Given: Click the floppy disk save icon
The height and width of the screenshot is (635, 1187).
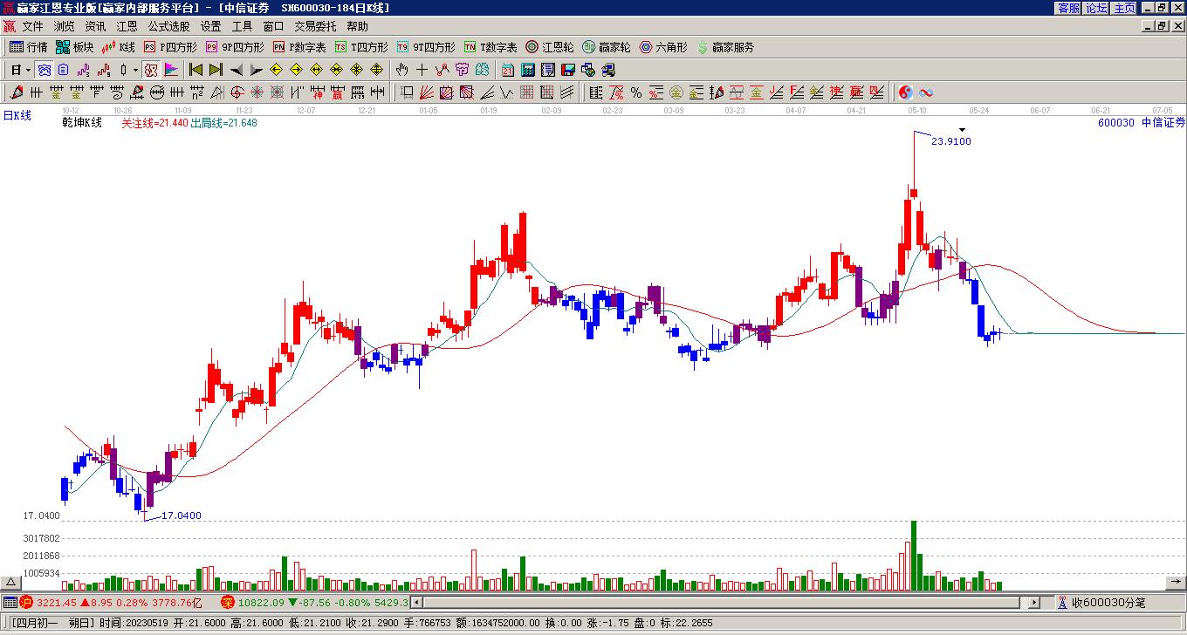Looking at the screenshot, I should (x=567, y=70).
